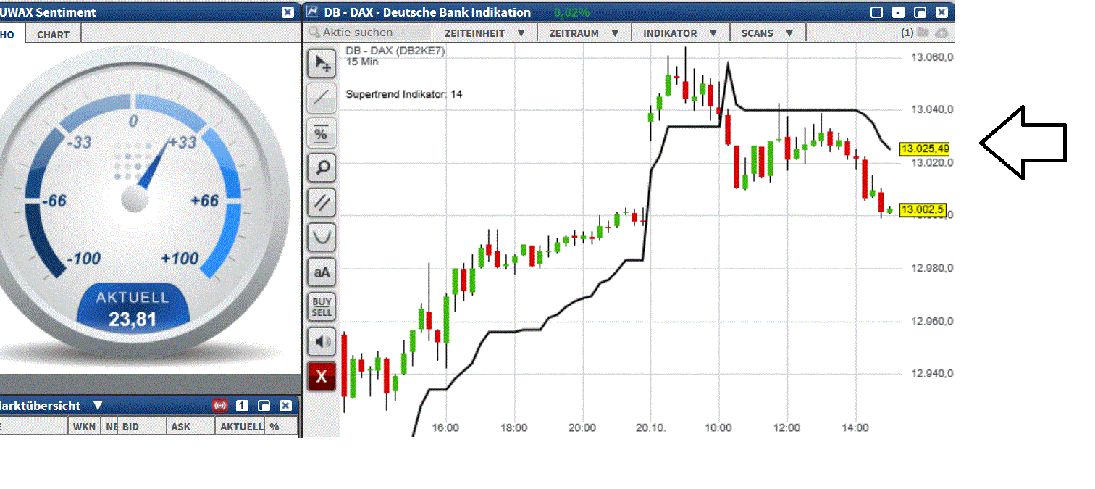Open the aA text annotation tool

[322, 272]
